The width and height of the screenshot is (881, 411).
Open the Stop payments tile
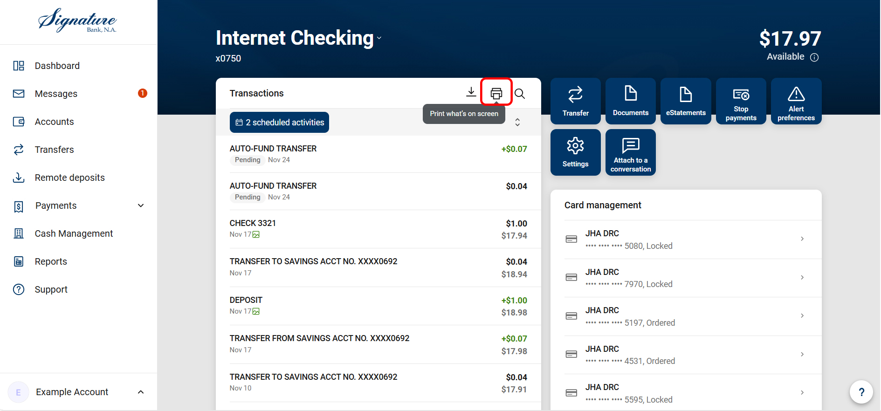[741, 101]
